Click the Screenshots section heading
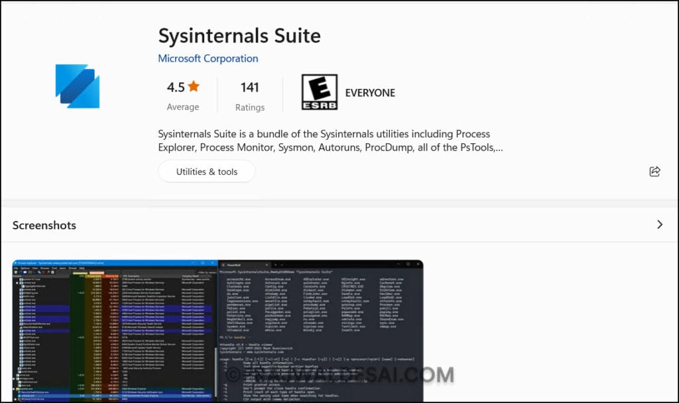This screenshot has height=403, width=679. (x=44, y=225)
